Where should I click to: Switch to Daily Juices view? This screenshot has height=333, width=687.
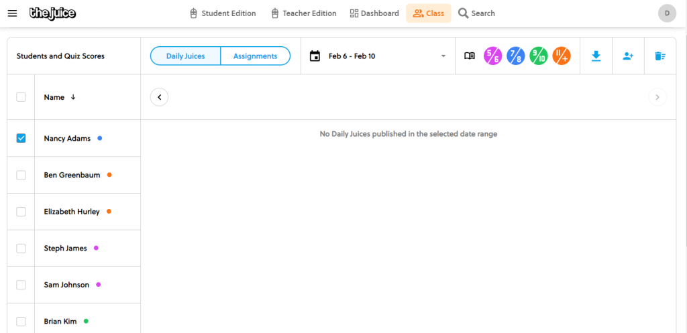185,56
